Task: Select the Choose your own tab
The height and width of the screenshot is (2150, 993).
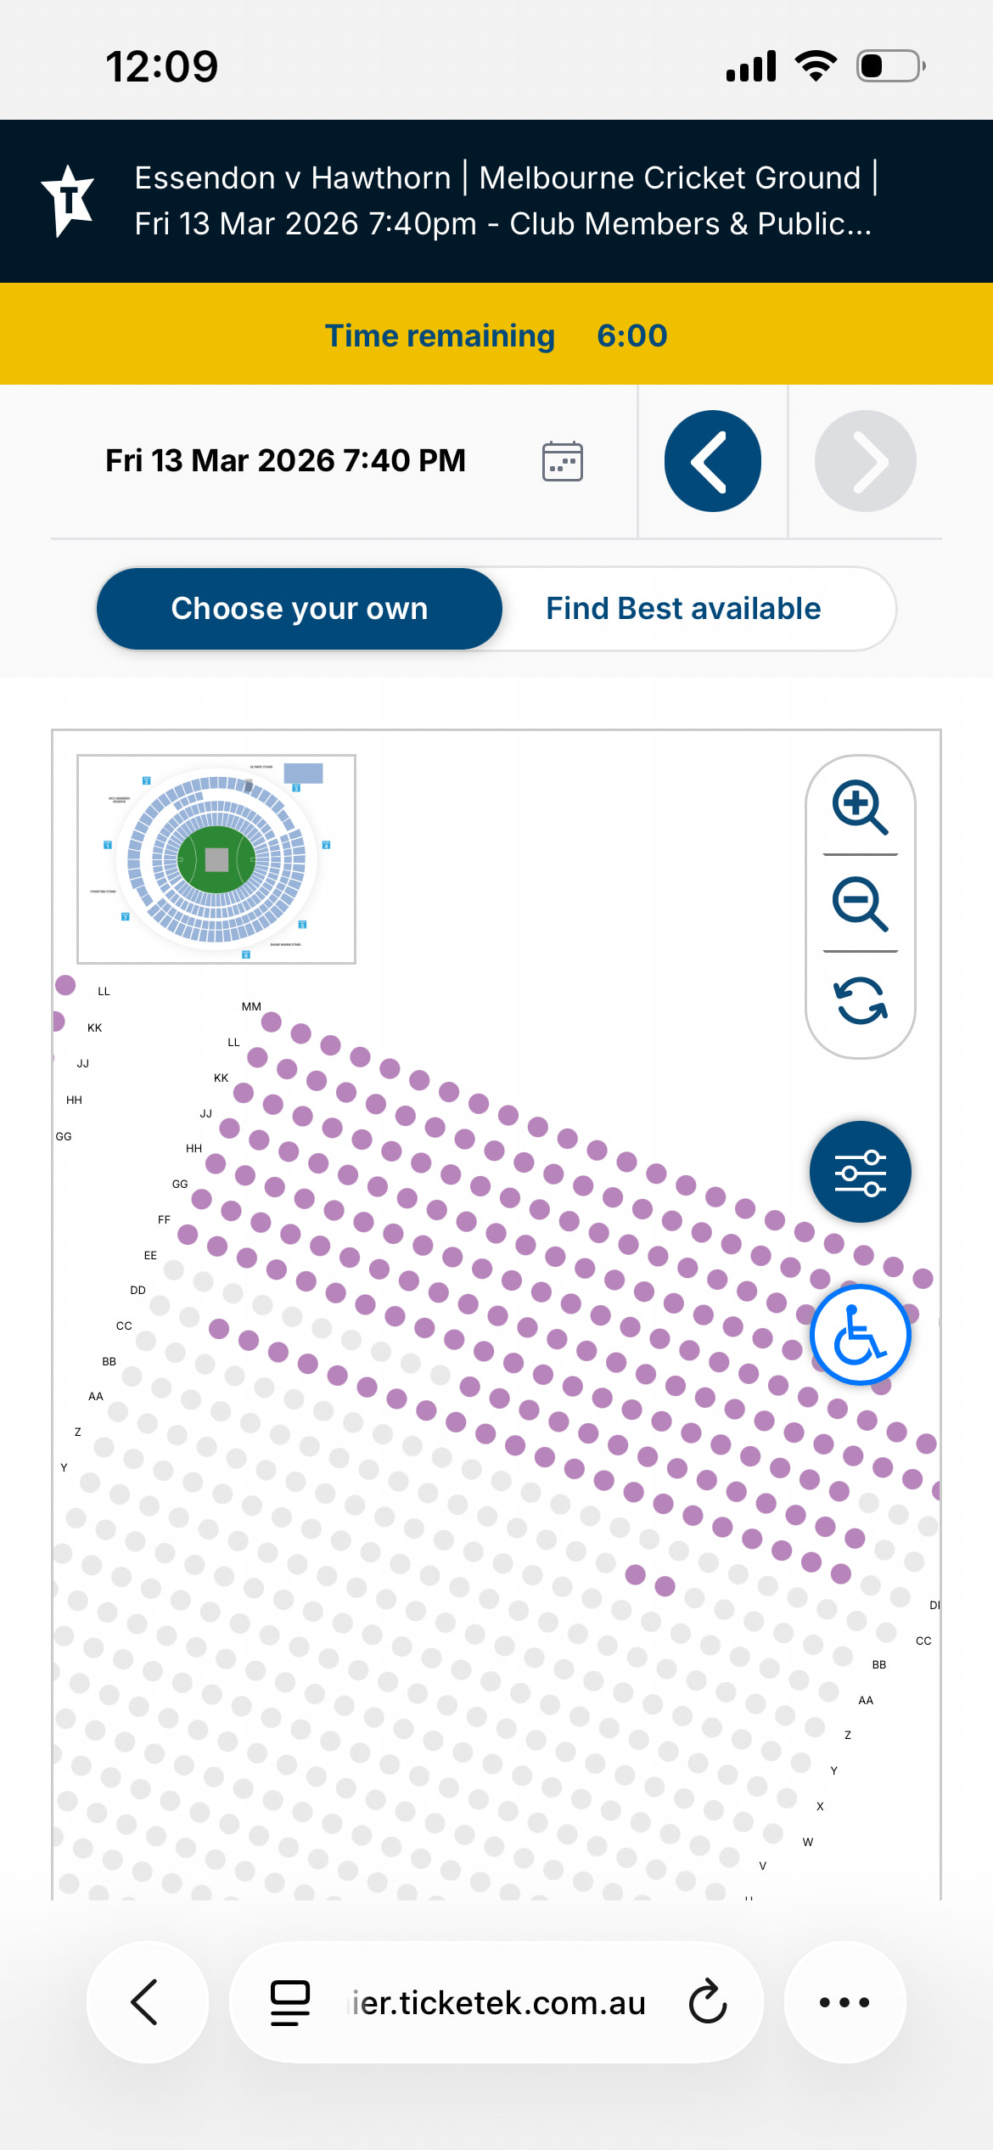Action: pyautogui.click(x=300, y=609)
